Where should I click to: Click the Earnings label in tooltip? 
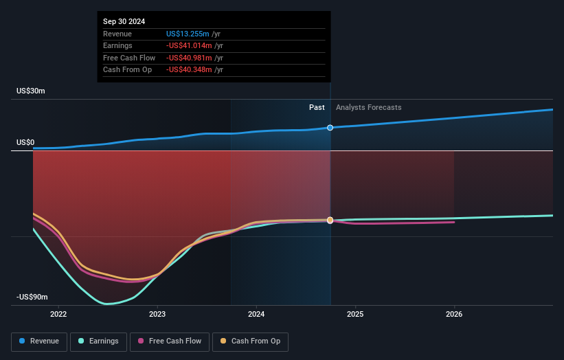coord(117,45)
